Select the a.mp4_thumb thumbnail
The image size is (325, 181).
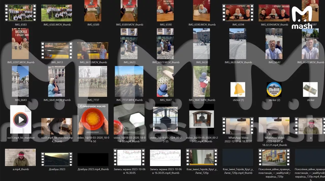tap(21, 157)
